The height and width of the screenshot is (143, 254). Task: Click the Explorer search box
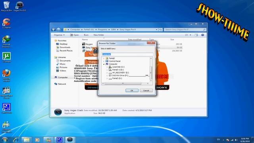tap(185, 30)
